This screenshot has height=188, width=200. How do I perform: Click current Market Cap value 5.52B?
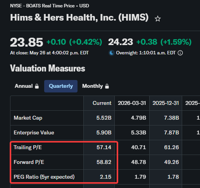[104, 118]
